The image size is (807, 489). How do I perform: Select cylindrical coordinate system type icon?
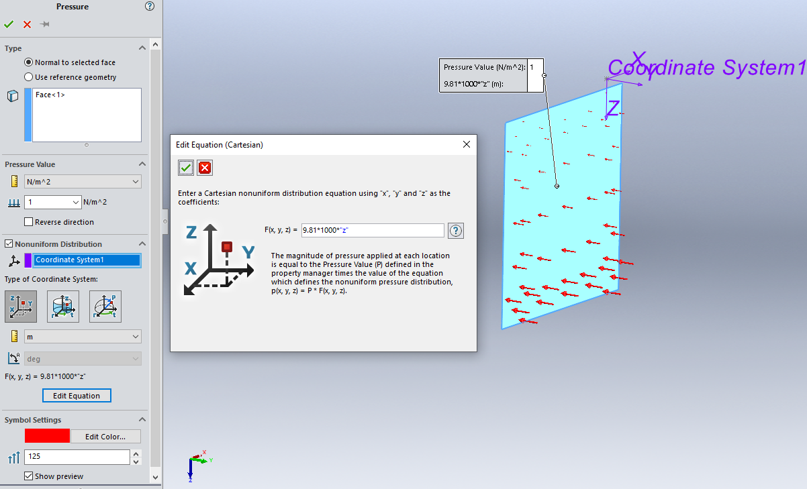pyautogui.click(x=63, y=307)
